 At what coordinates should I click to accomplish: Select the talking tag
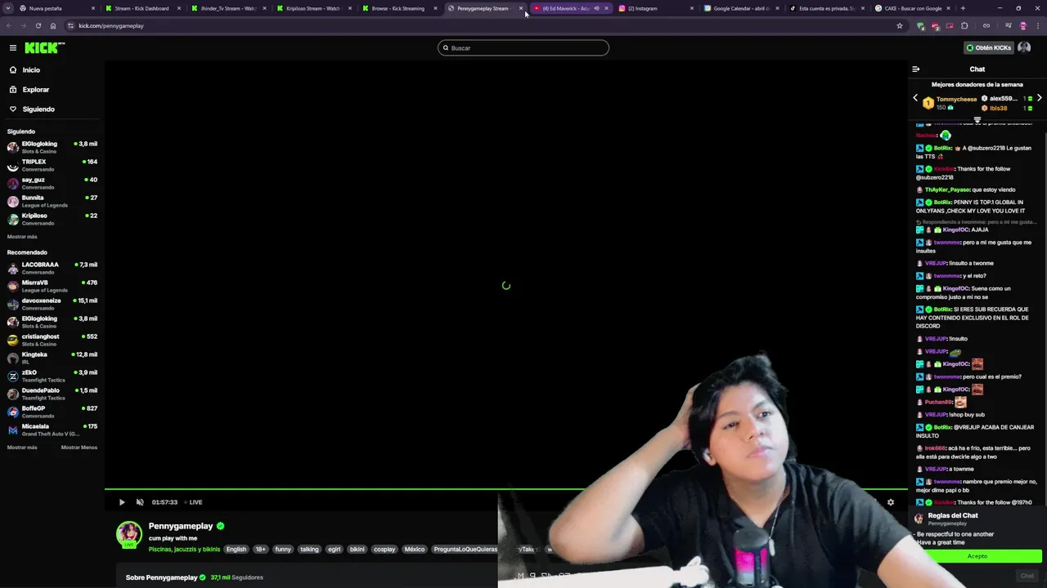pos(309,550)
